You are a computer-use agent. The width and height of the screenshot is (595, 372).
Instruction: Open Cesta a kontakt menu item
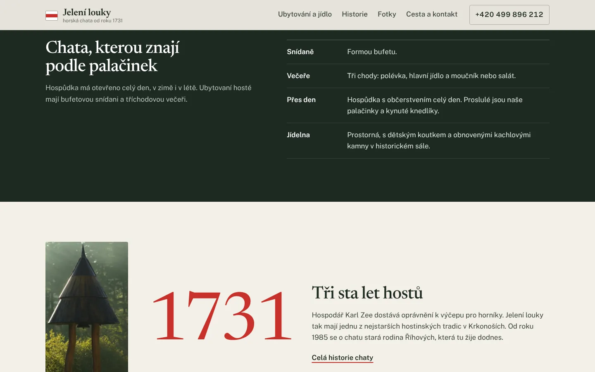pyautogui.click(x=432, y=14)
